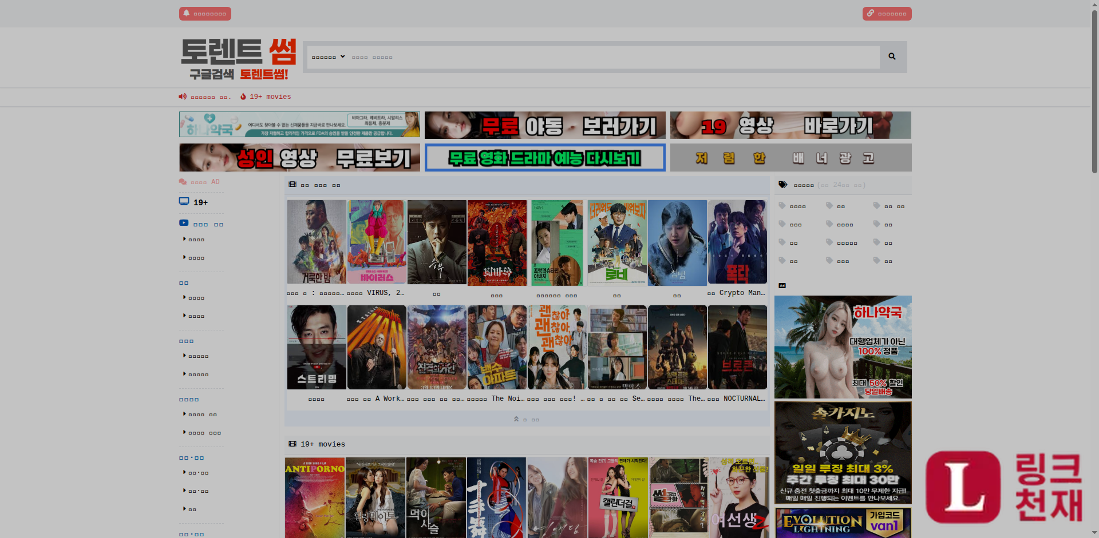Open the 폭탄 movie poster
Screen dimensions: 1099x538
737,242
